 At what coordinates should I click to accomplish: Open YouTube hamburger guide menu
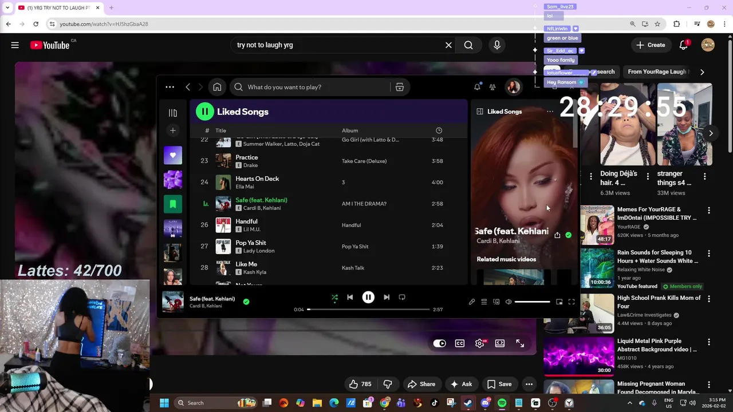(15, 45)
